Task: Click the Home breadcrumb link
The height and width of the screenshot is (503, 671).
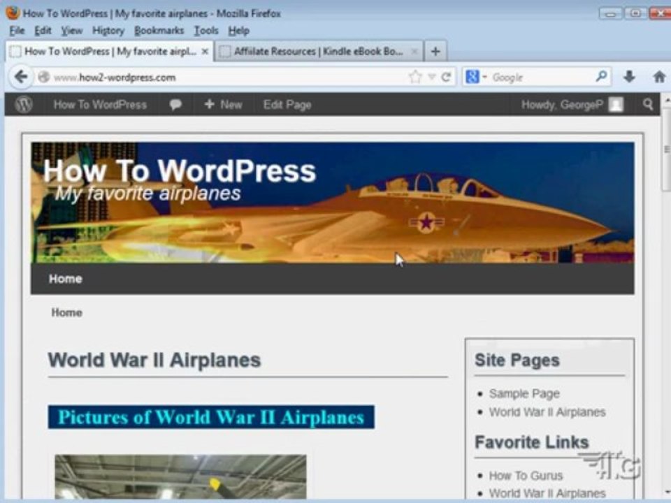Action: pos(67,313)
